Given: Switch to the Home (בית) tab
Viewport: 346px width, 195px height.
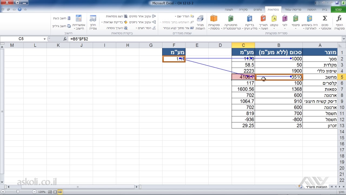Looking at the screenshot, I should click(x=325, y=9).
